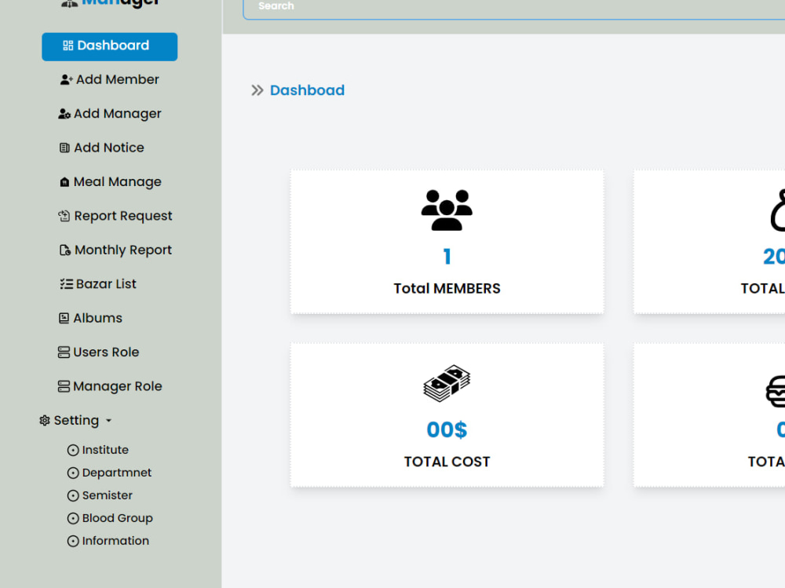The width and height of the screenshot is (785, 588).
Task: Click the members count value 1
Action: coord(447,257)
